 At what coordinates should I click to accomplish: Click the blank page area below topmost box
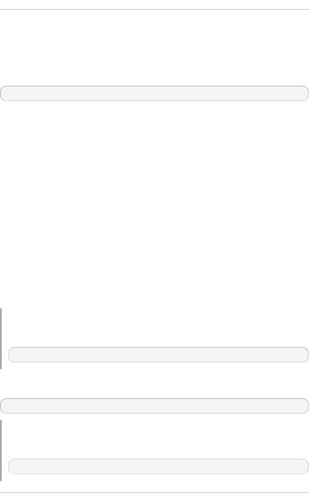coord(154,203)
